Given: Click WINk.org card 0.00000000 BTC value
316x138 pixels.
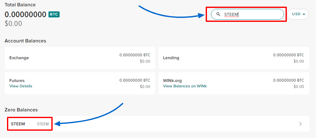Looking at the screenshot, I should [289, 80].
